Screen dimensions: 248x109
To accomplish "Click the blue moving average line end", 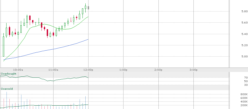I will pyautogui.click(x=88, y=39).
